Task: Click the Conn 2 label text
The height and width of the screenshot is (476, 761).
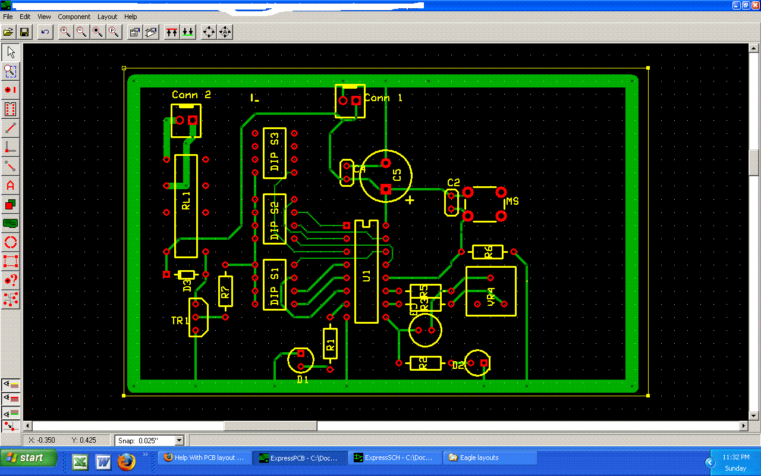Action: coord(191,95)
